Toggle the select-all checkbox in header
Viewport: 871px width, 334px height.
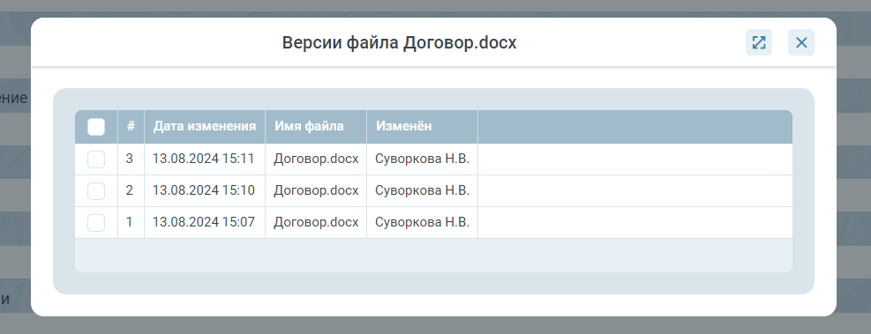tap(96, 127)
